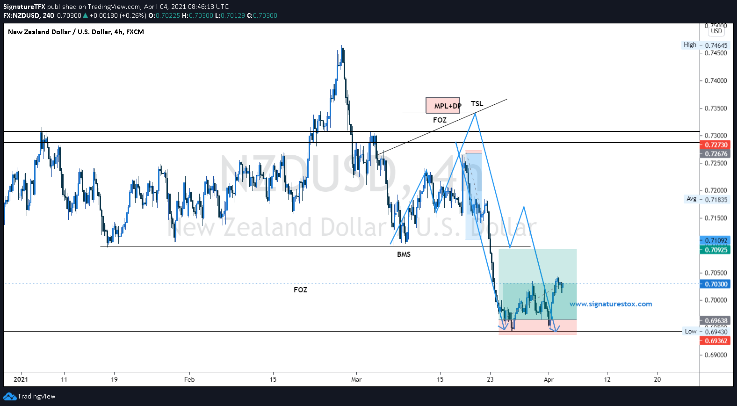Click the 0.72000 price axis tick

click(x=716, y=191)
